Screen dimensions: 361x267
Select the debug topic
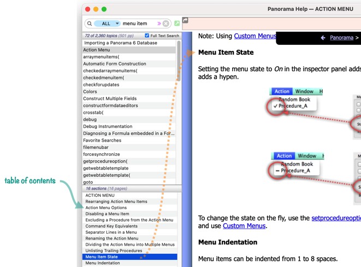[129, 119]
